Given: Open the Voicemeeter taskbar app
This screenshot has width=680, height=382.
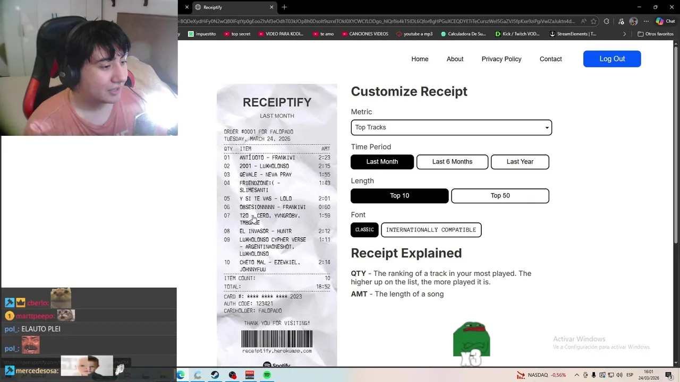Looking at the screenshot, I should (249, 375).
